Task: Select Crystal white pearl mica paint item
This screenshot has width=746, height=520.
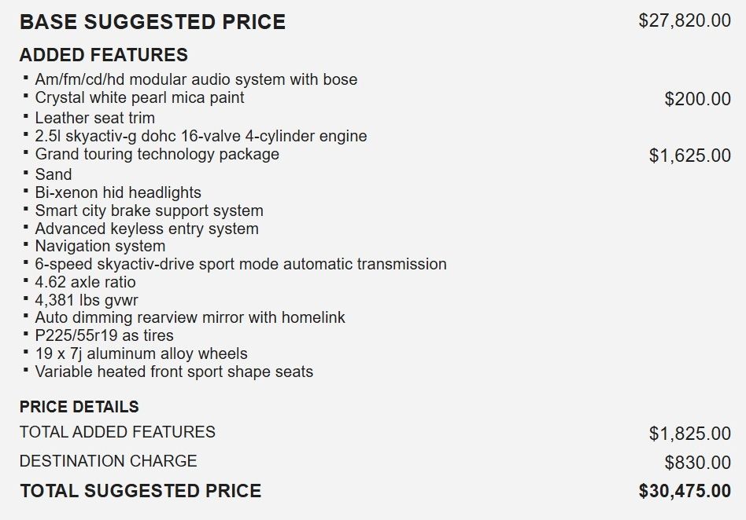Action: tap(139, 97)
